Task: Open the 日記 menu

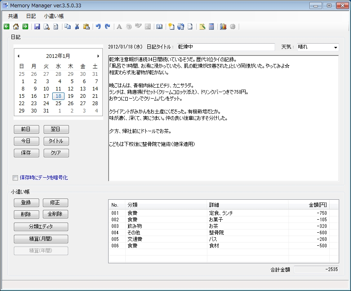Action: pyautogui.click(x=31, y=15)
